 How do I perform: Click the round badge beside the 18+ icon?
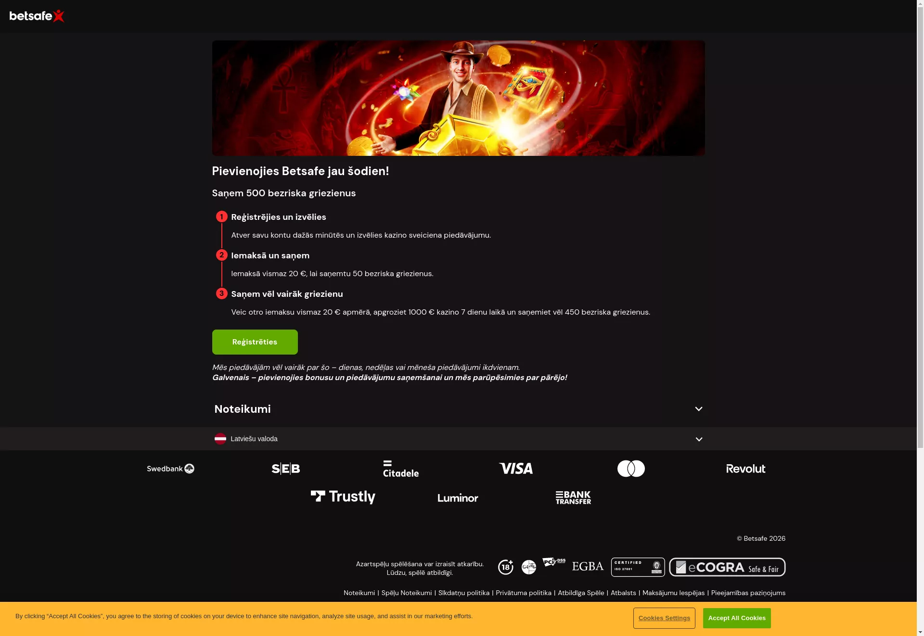(529, 567)
